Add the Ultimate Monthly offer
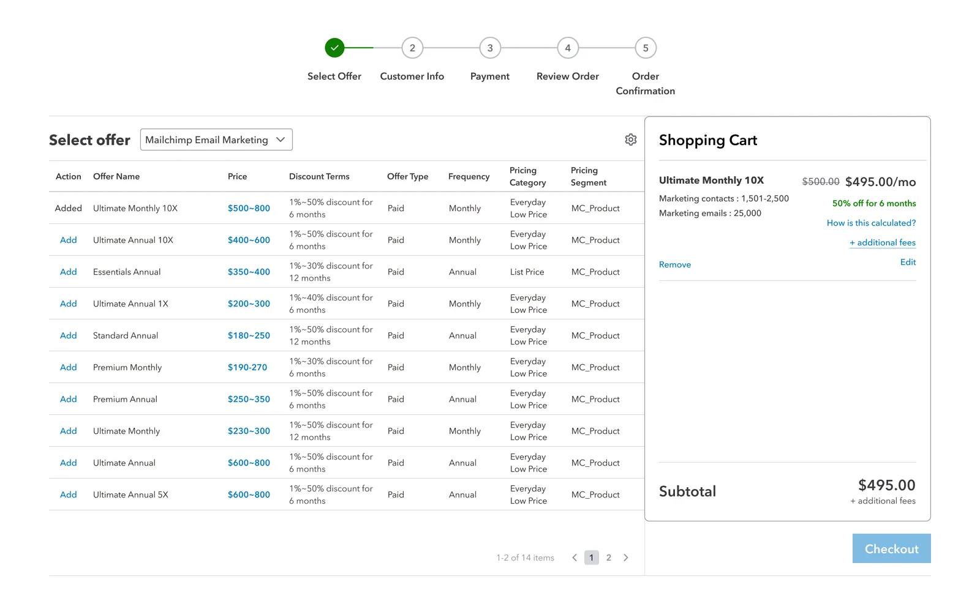This screenshot has height=612, width=980. point(69,431)
